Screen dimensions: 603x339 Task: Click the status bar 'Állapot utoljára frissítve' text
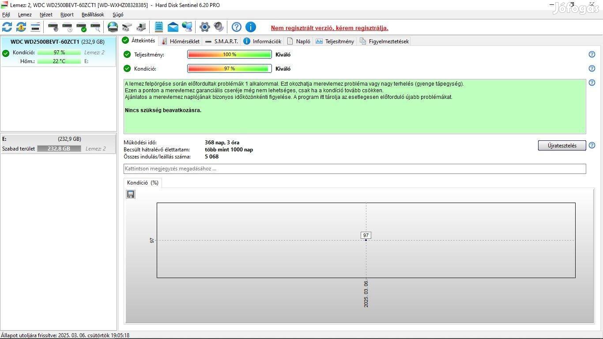pos(65,335)
